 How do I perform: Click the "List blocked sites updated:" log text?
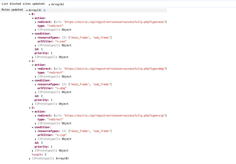click(x=24, y=4)
